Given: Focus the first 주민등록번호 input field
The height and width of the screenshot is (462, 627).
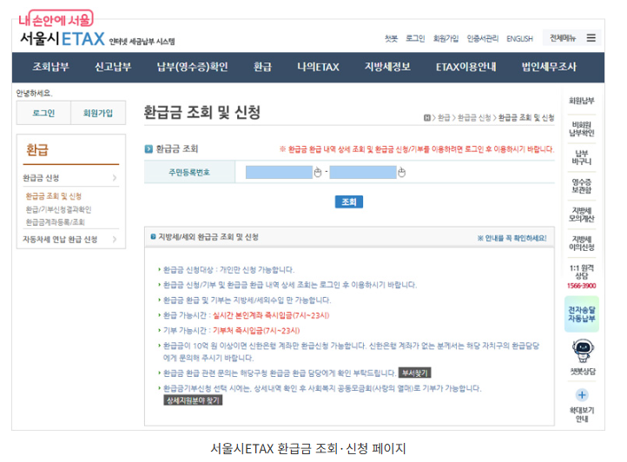Looking at the screenshot, I should point(279,172).
